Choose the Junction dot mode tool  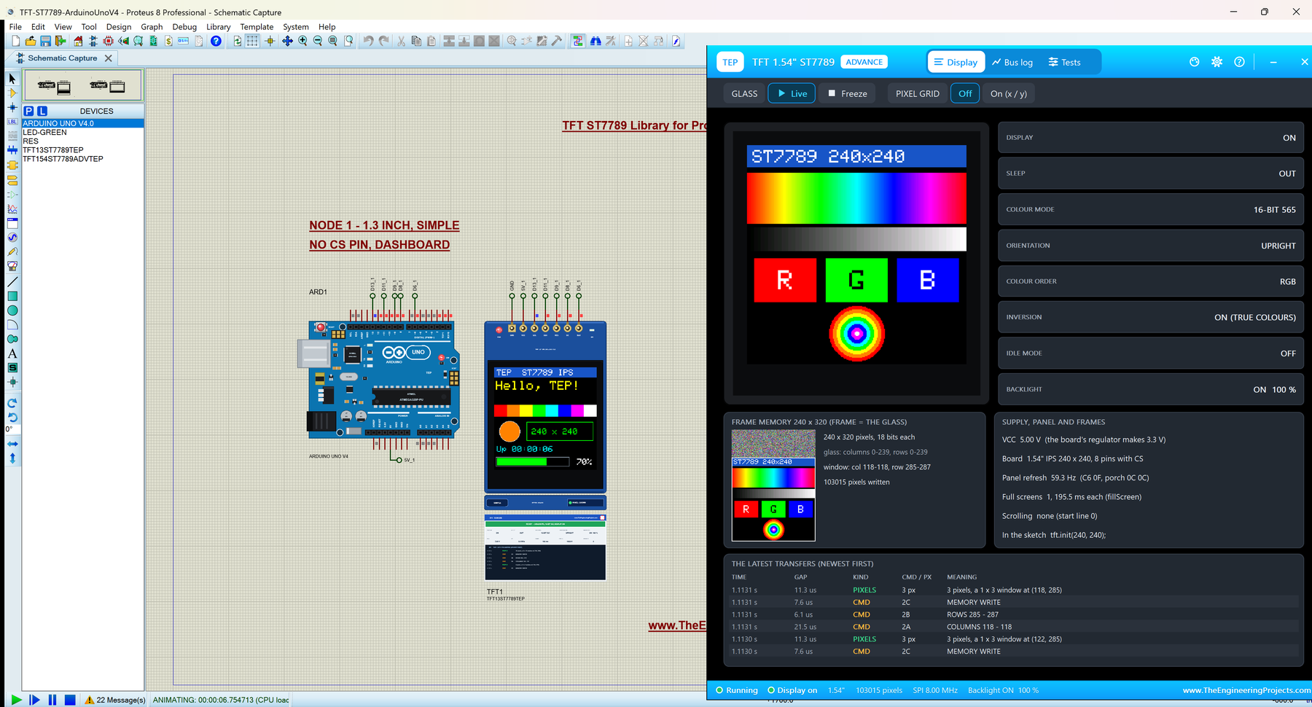[12, 108]
